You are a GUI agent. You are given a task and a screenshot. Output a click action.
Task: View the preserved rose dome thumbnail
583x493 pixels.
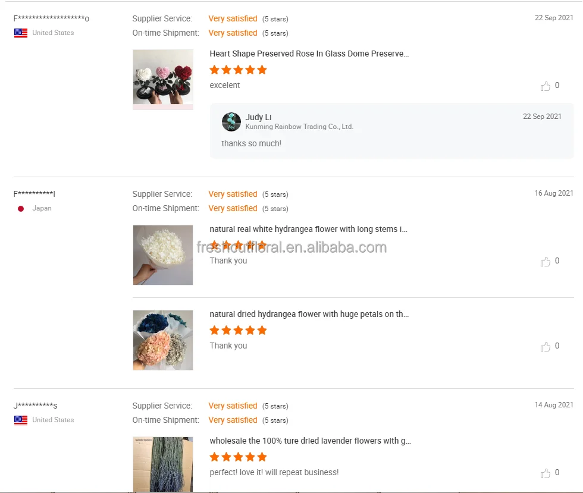163,79
